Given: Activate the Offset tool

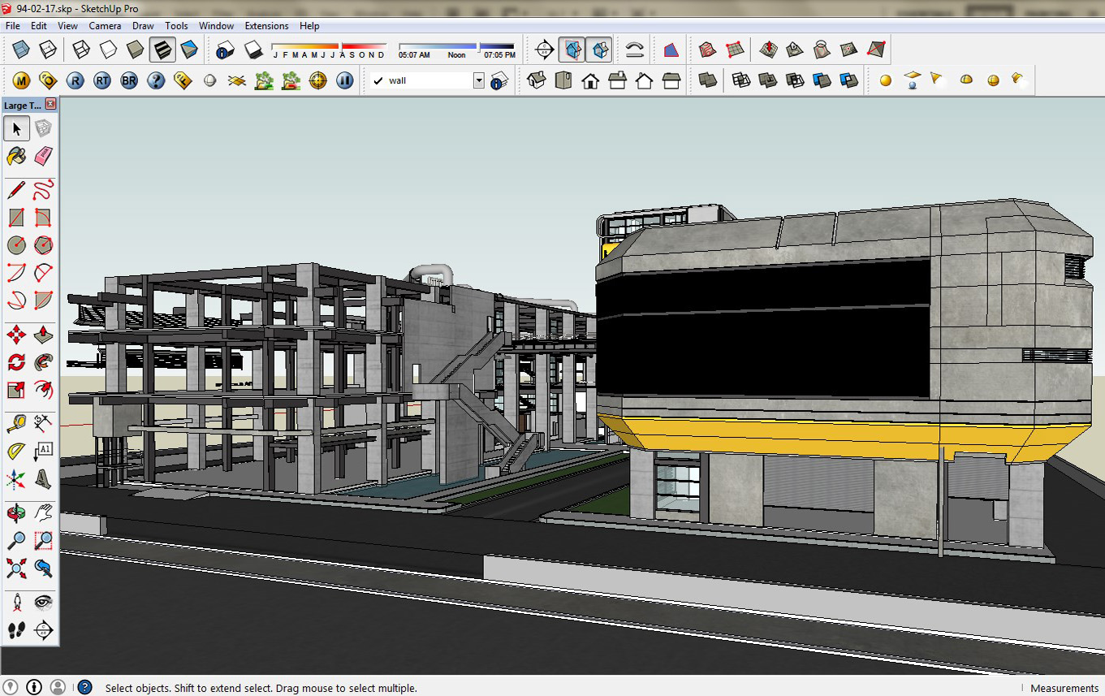Looking at the screenshot, I should click(44, 389).
